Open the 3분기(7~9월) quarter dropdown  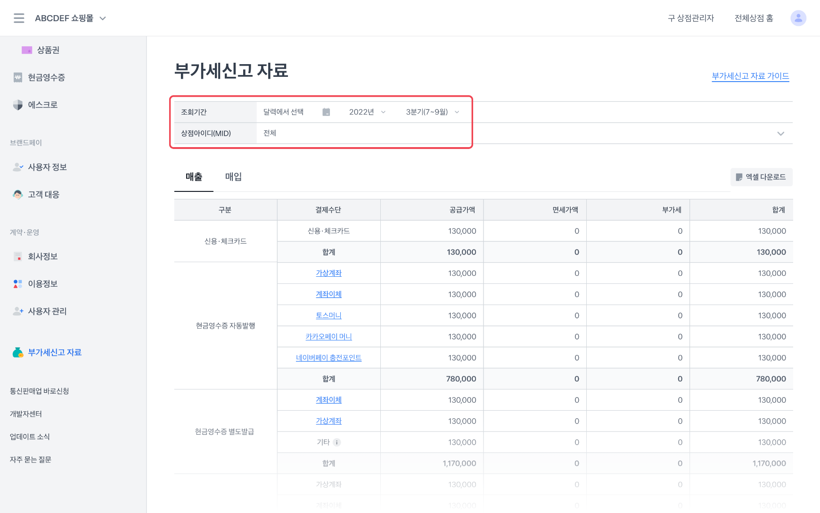[x=432, y=112]
